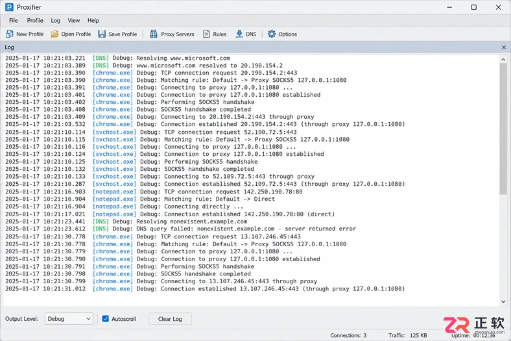Select the 'Resolving www.microsoft.com' log line
Screen dimensions: 511x341
tap(117, 58)
